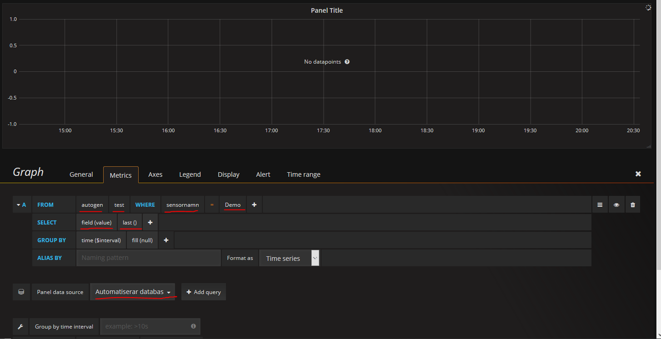This screenshot has height=339, width=661.
Task: Click the panel resize handle in the graph corner
Action: click(649, 146)
